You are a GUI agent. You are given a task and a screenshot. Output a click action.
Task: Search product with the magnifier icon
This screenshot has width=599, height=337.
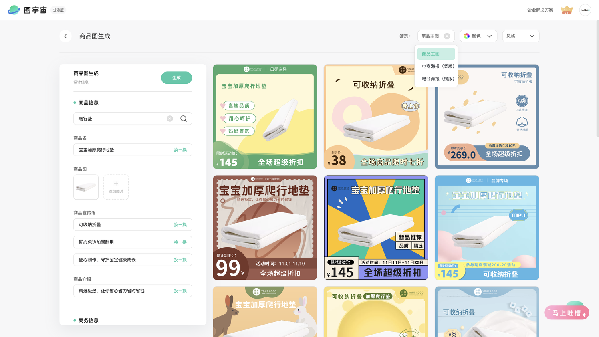click(x=184, y=119)
